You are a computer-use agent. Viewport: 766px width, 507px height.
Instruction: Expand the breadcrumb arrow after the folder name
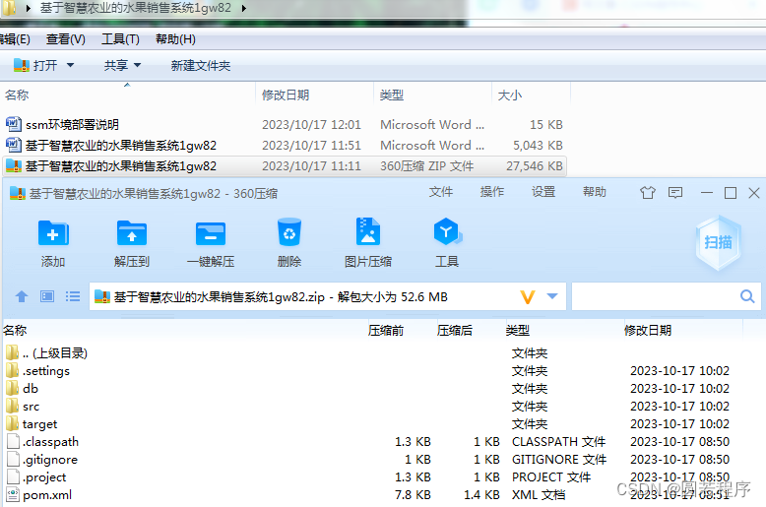click(x=243, y=8)
